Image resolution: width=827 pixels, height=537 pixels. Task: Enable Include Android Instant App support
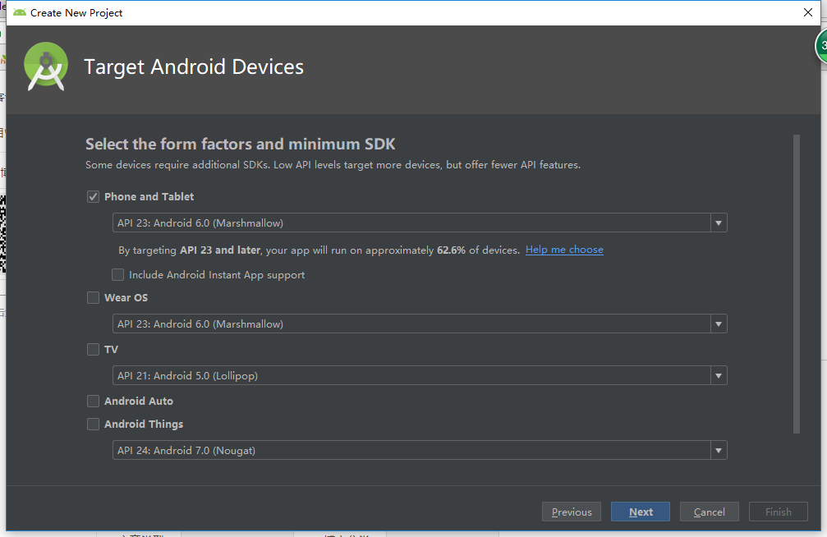pos(117,275)
